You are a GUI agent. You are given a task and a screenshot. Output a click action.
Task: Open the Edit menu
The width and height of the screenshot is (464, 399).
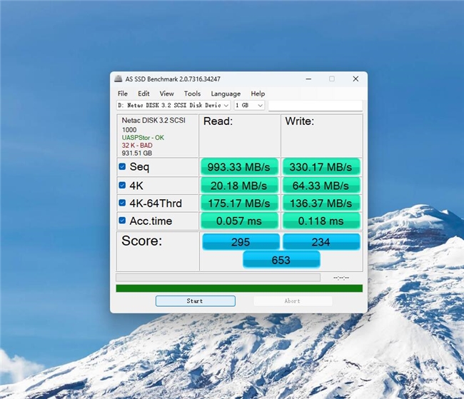[x=143, y=94]
